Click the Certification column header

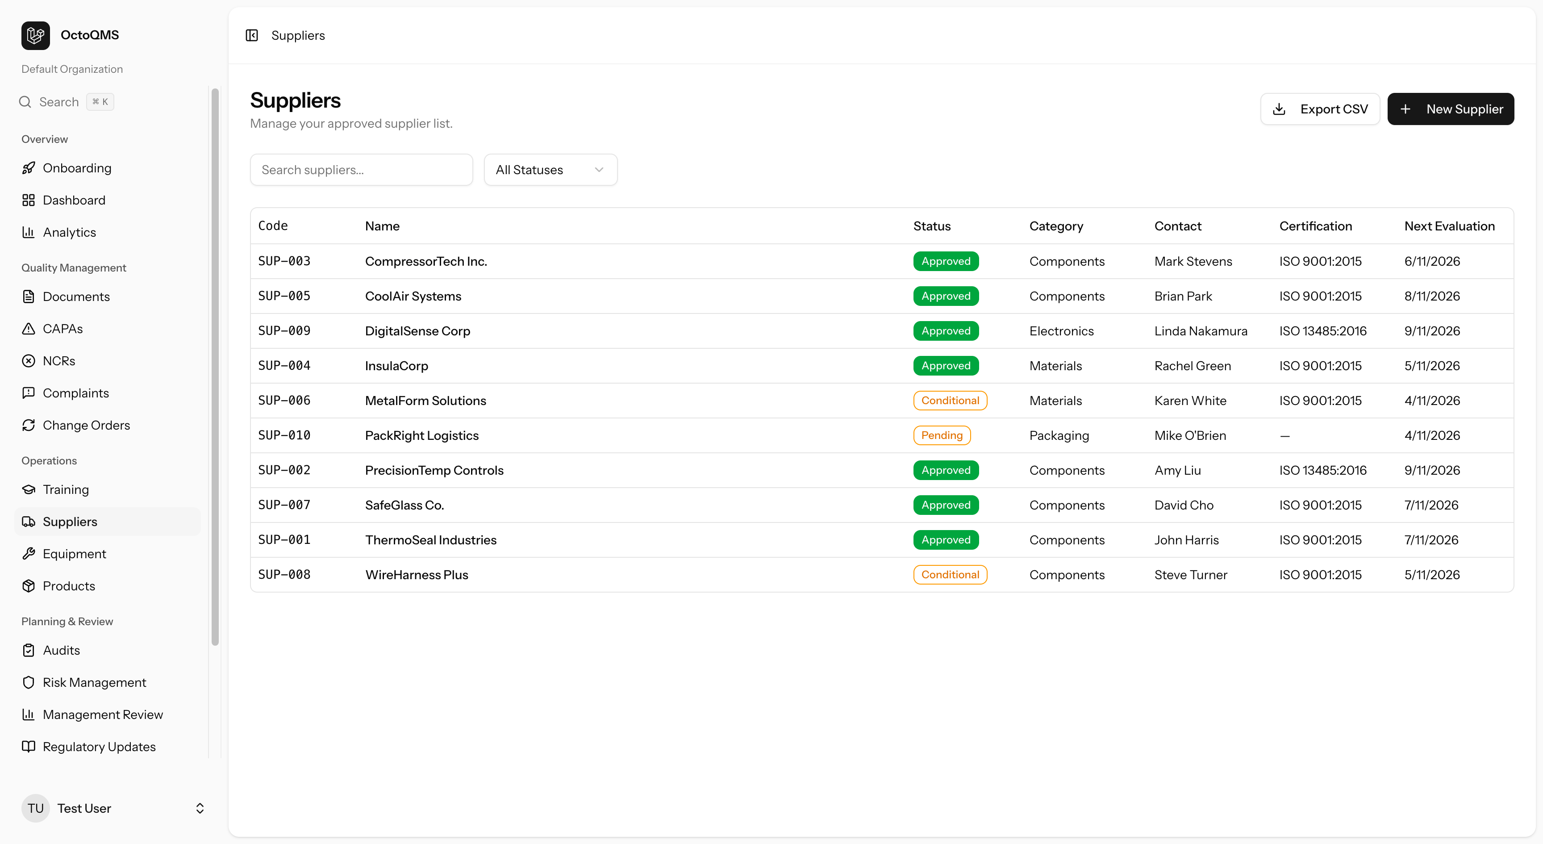pos(1315,226)
